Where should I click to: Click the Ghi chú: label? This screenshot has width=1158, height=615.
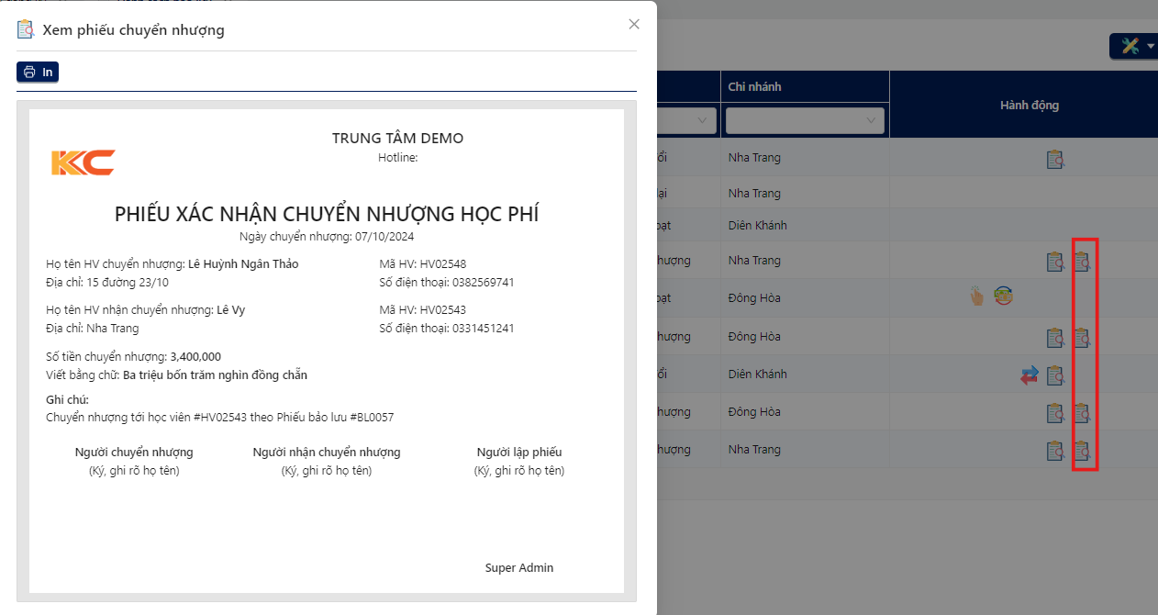pyautogui.click(x=67, y=399)
